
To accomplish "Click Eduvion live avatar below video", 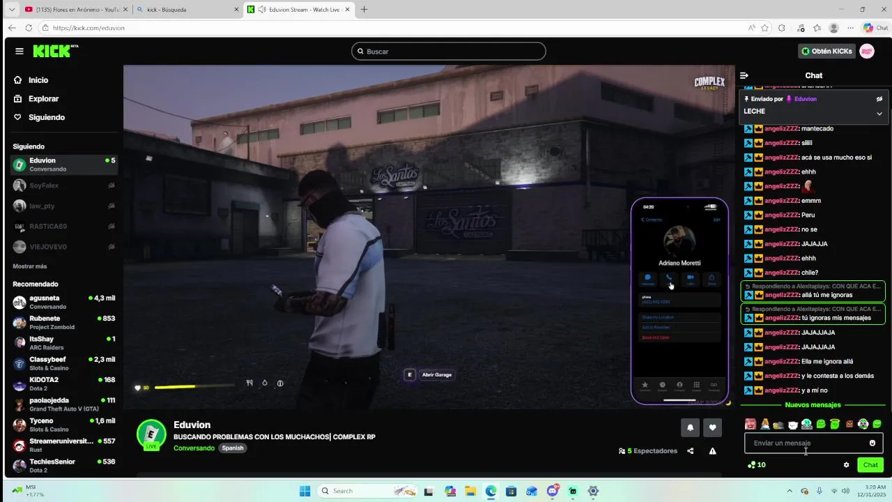I will click(151, 434).
